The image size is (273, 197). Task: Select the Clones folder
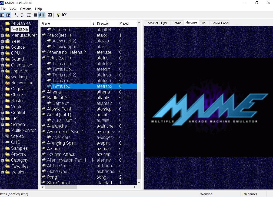(x=18, y=95)
